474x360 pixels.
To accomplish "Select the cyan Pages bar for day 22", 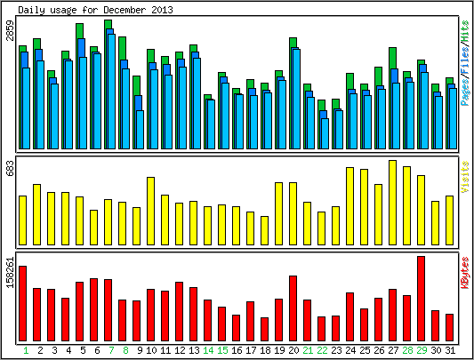I will [x=325, y=133].
